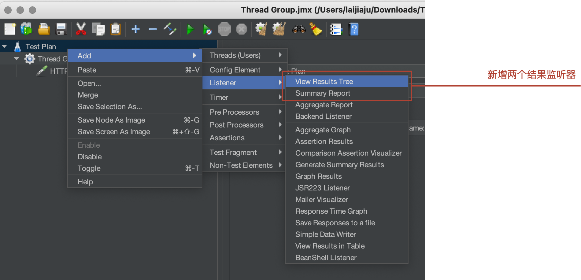Image resolution: width=581 pixels, height=280 pixels.
Task: Start test without pauses
Action: 207,29
